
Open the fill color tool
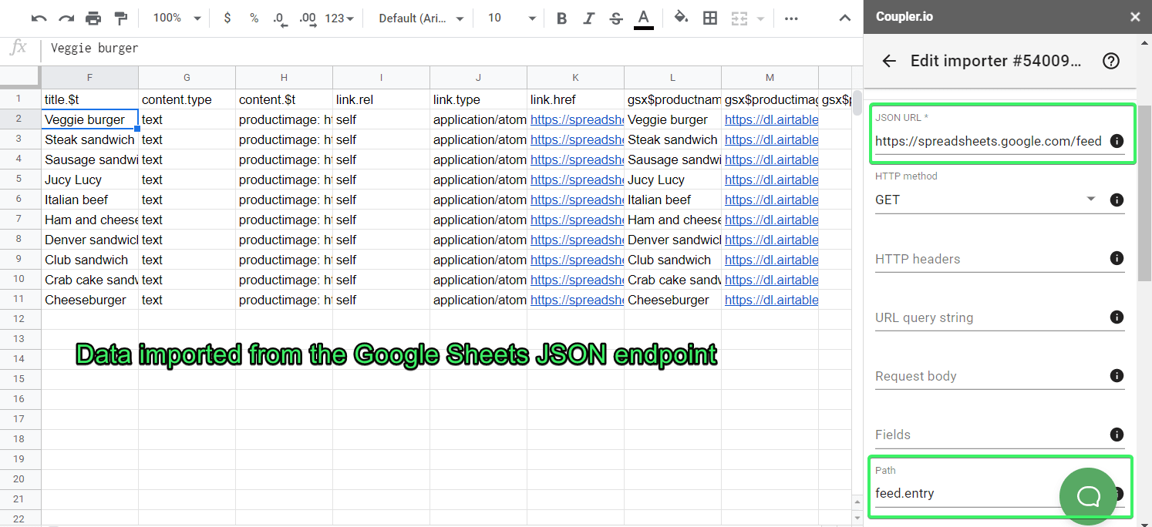click(x=682, y=17)
